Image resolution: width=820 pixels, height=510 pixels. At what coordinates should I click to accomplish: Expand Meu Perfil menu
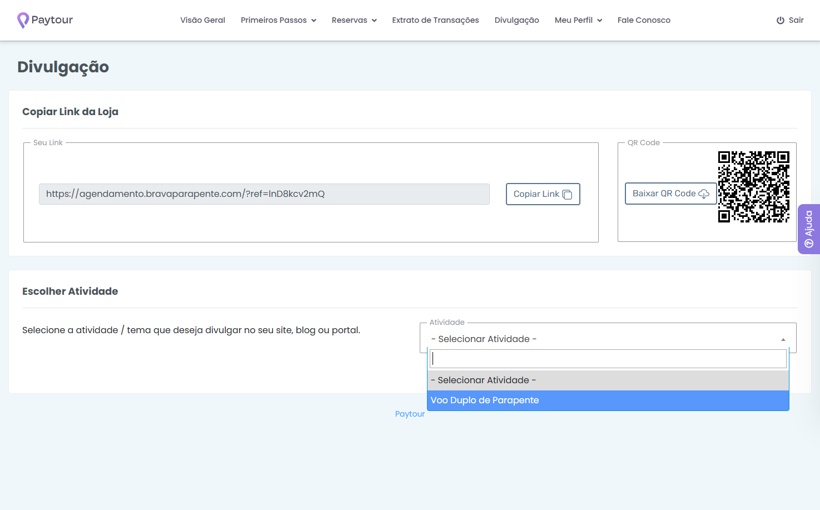[578, 20]
